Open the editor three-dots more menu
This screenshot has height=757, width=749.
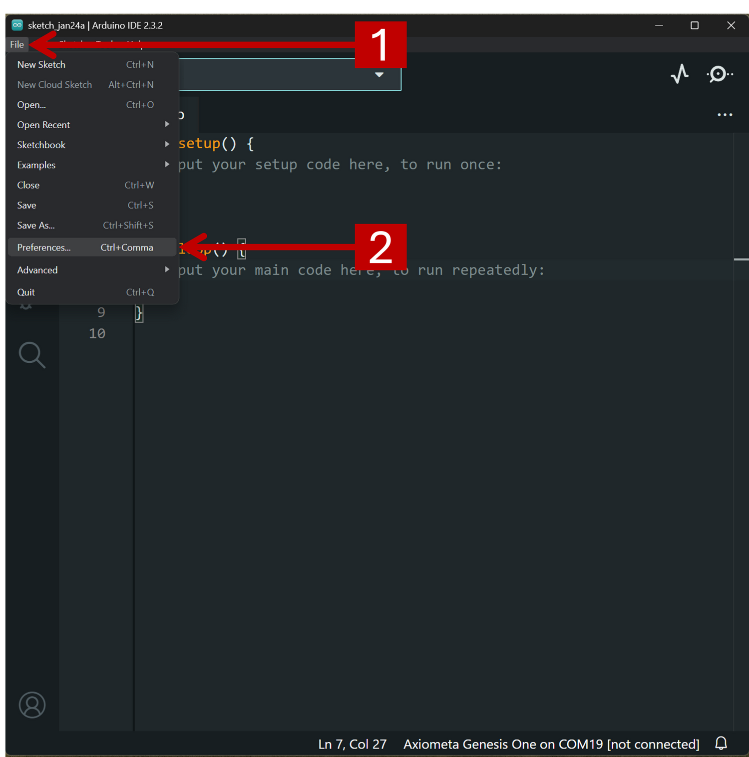pyautogui.click(x=725, y=115)
